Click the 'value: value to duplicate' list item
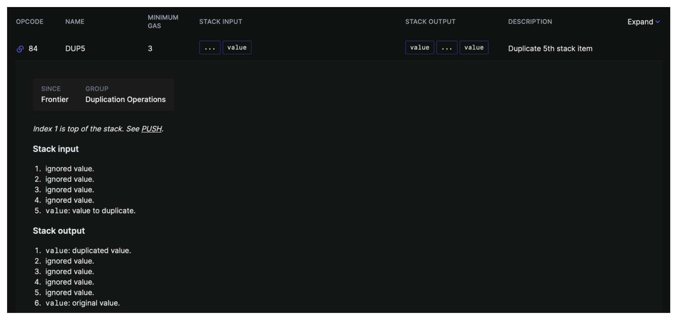This screenshot has height=320, width=677. 90,211
